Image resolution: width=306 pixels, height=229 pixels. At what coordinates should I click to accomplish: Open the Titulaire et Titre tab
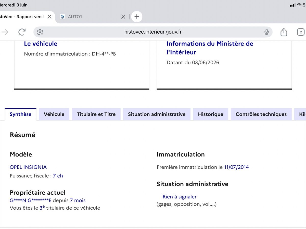[x=96, y=114]
